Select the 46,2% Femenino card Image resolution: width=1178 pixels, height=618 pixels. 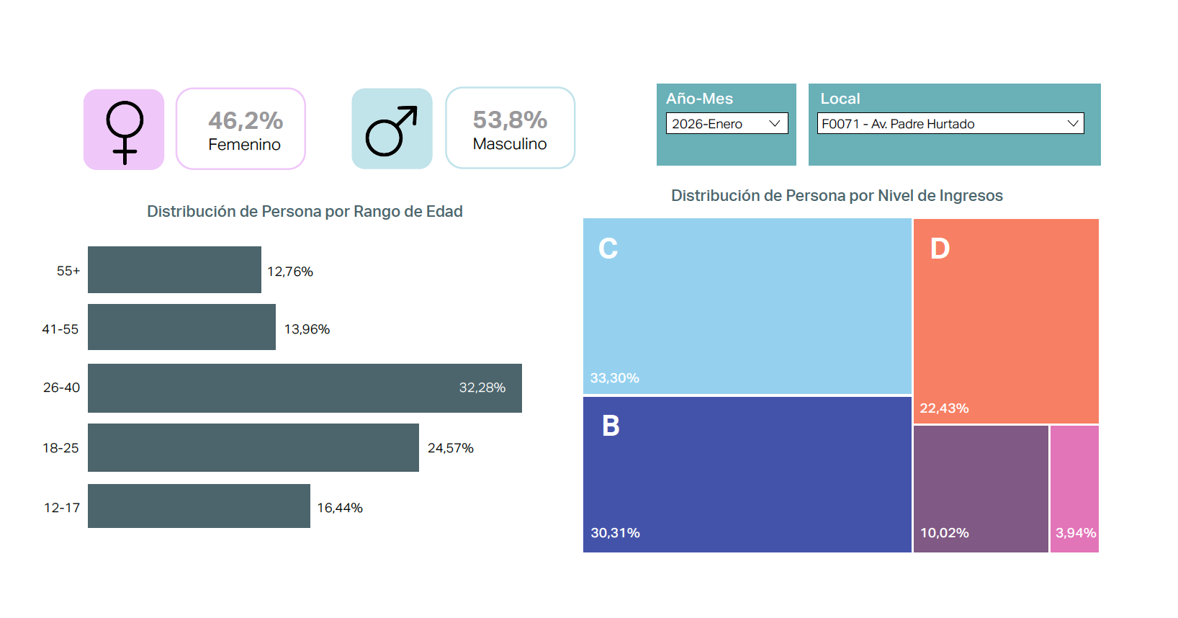tap(240, 130)
